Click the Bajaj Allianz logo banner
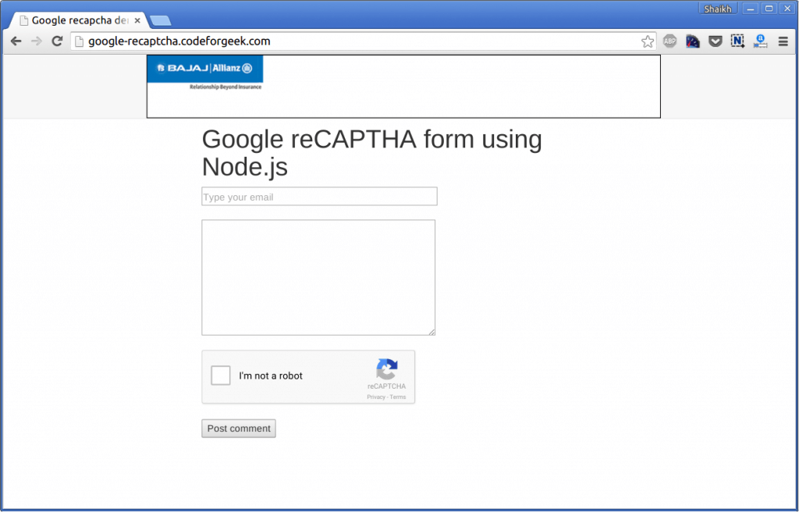Image resolution: width=799 pixels, height=512 pixels. pyautogui.click(x=204, y=75)
